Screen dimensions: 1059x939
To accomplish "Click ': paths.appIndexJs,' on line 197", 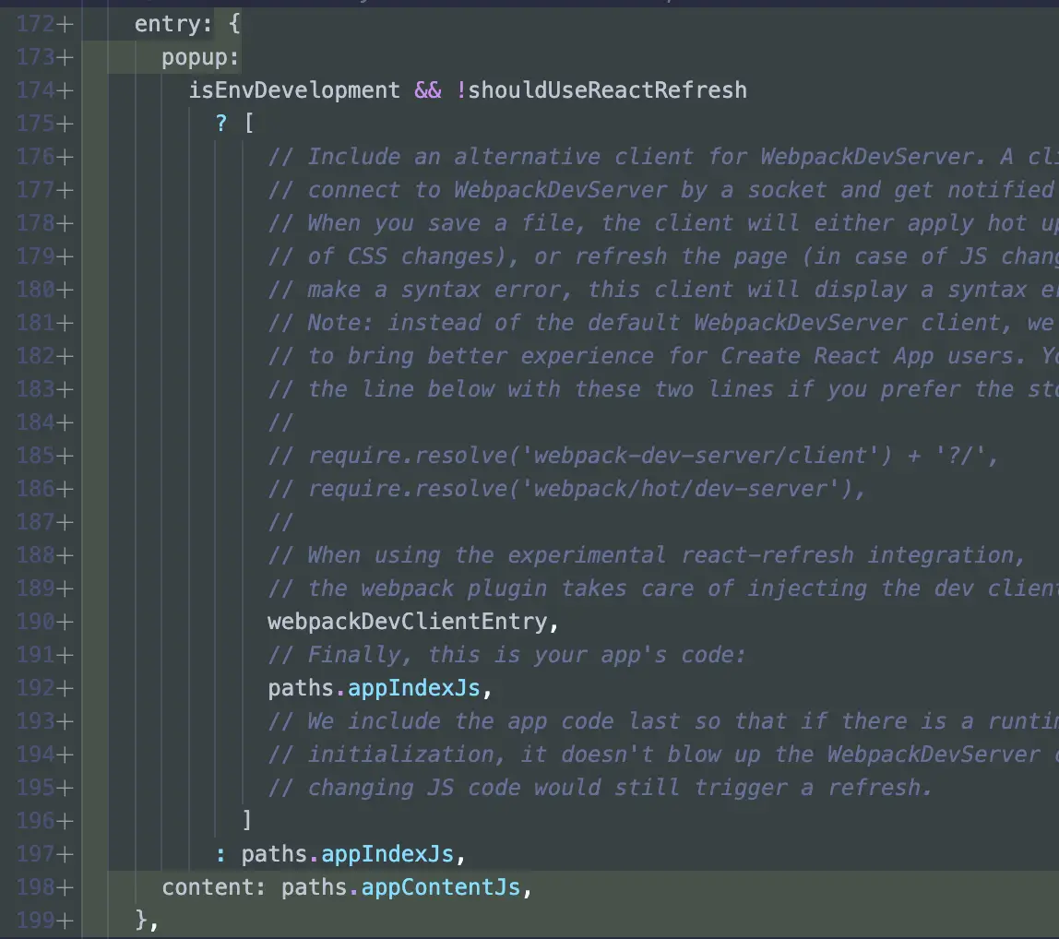I will [x=341, y=854].
